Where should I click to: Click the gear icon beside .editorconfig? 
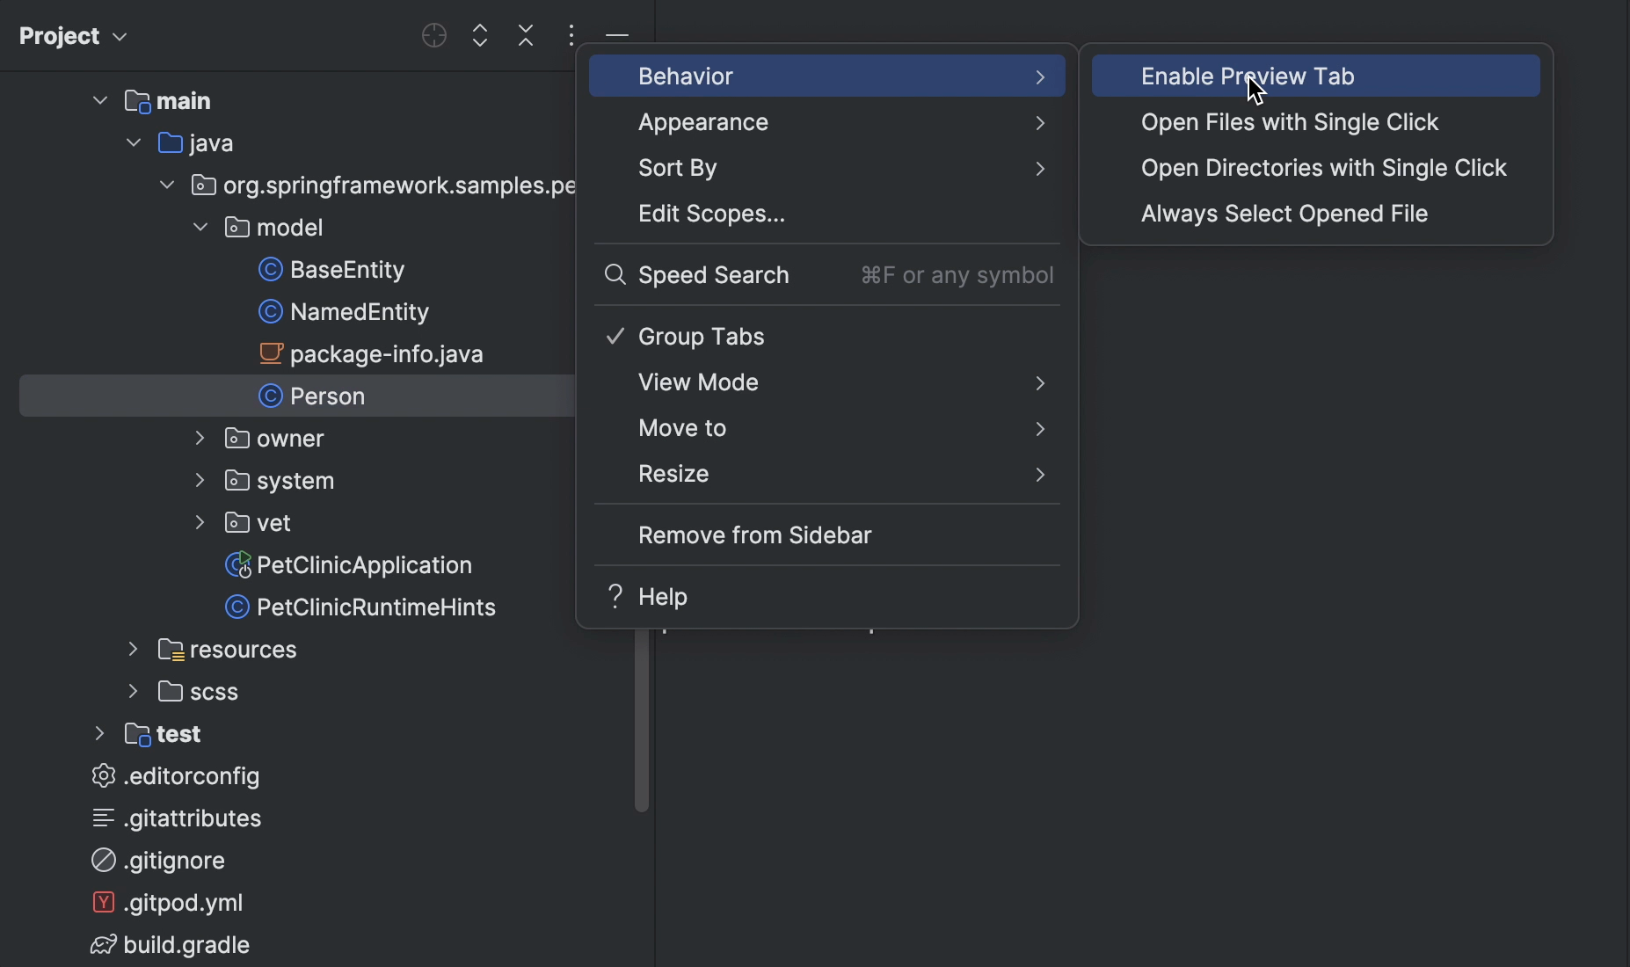tap(102, 776)
